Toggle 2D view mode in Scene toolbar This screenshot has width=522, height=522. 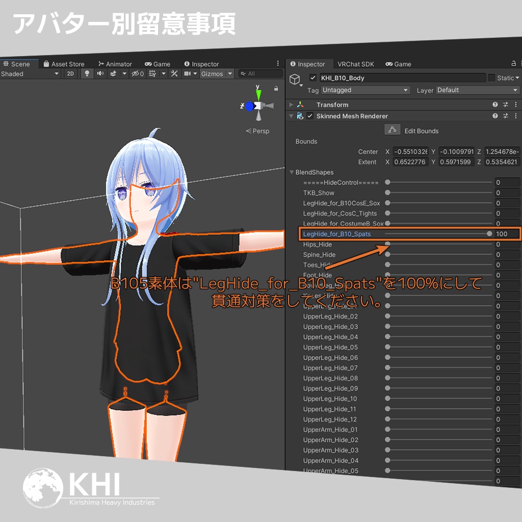coord(70,74)
